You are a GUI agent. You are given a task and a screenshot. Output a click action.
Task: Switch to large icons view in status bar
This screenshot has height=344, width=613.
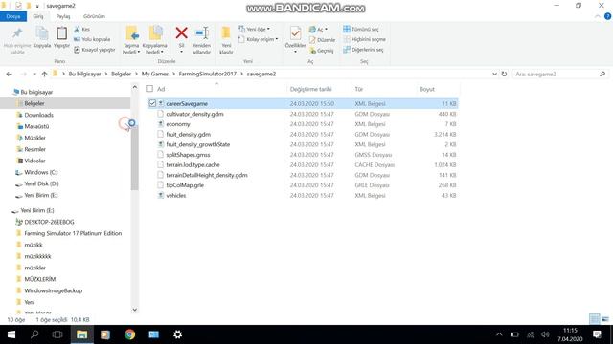(x=605, y=319)
